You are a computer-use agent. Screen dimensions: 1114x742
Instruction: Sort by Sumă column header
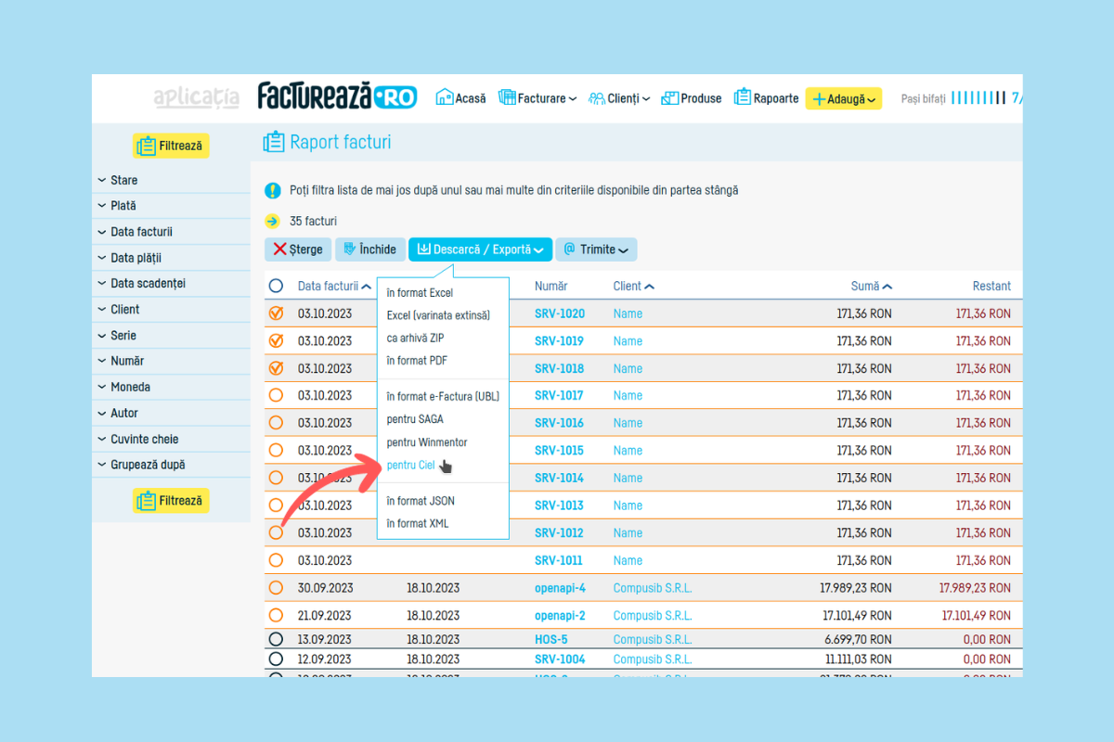(871, 287)
